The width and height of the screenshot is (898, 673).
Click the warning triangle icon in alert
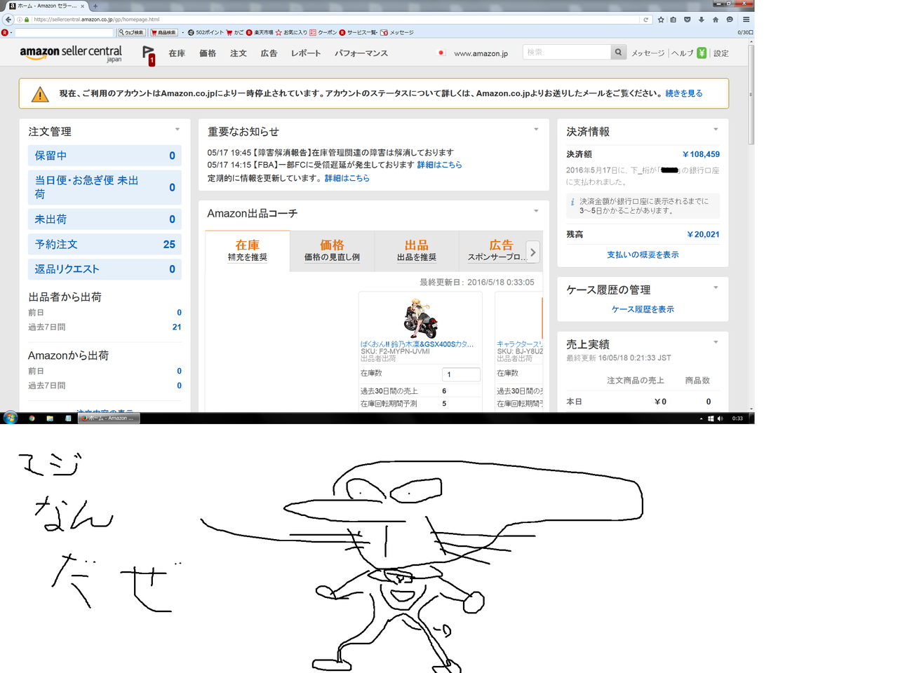coord(40,94)
